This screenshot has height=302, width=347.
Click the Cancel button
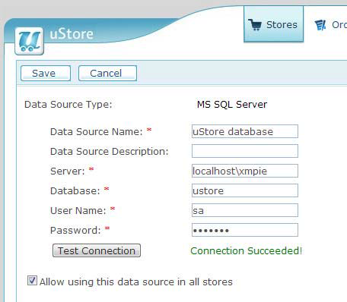click(x=107, y=74)
